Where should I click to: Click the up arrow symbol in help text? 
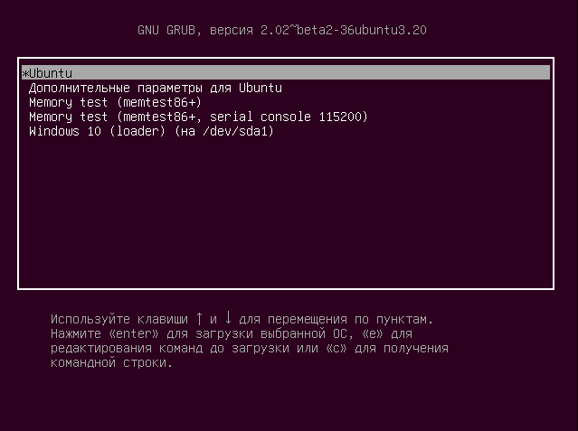point(199,319)
